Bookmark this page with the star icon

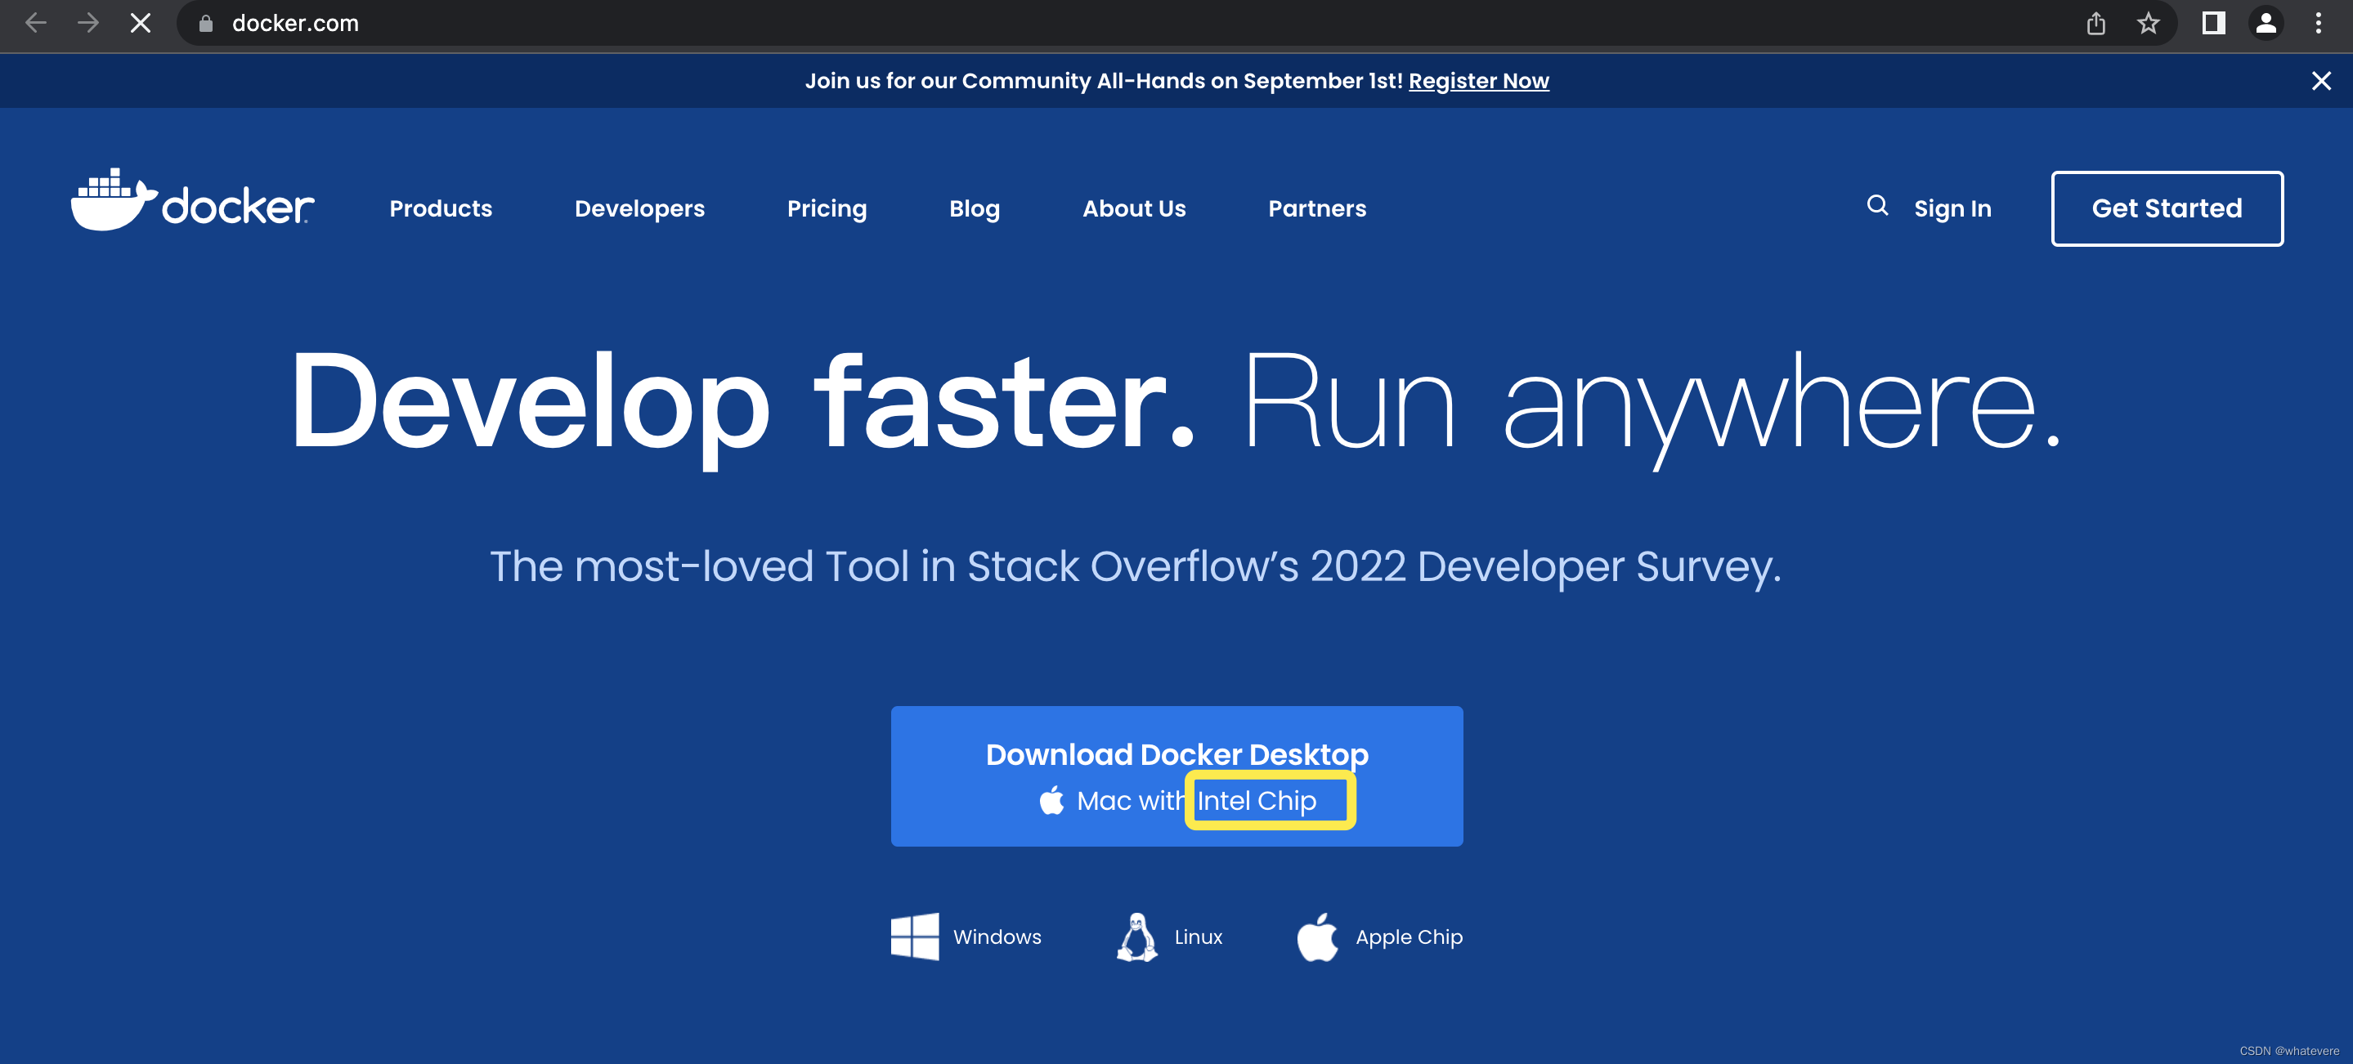(2149, 24)
